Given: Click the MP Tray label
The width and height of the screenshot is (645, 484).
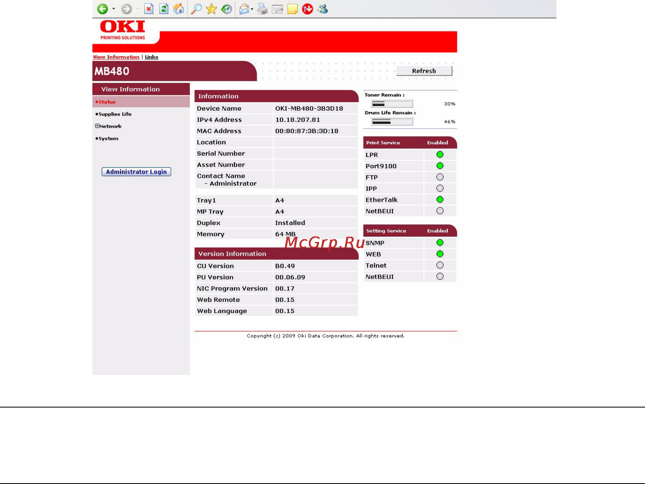Looking at the screenshot, I should [x=210, y=212].
